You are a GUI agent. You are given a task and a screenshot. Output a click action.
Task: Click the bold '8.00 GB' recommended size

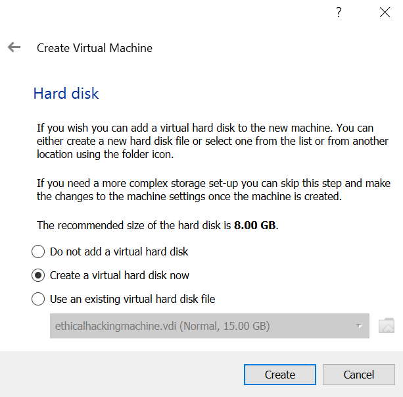point(256,225)
